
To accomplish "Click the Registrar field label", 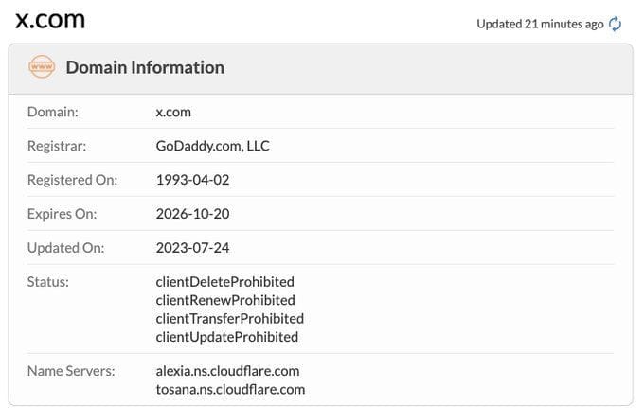I will coord(55,146).
